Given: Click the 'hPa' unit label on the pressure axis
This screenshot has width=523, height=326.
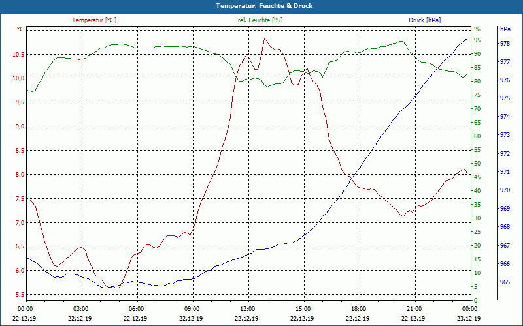Looking at the screenshot, I should pos(505,29).
